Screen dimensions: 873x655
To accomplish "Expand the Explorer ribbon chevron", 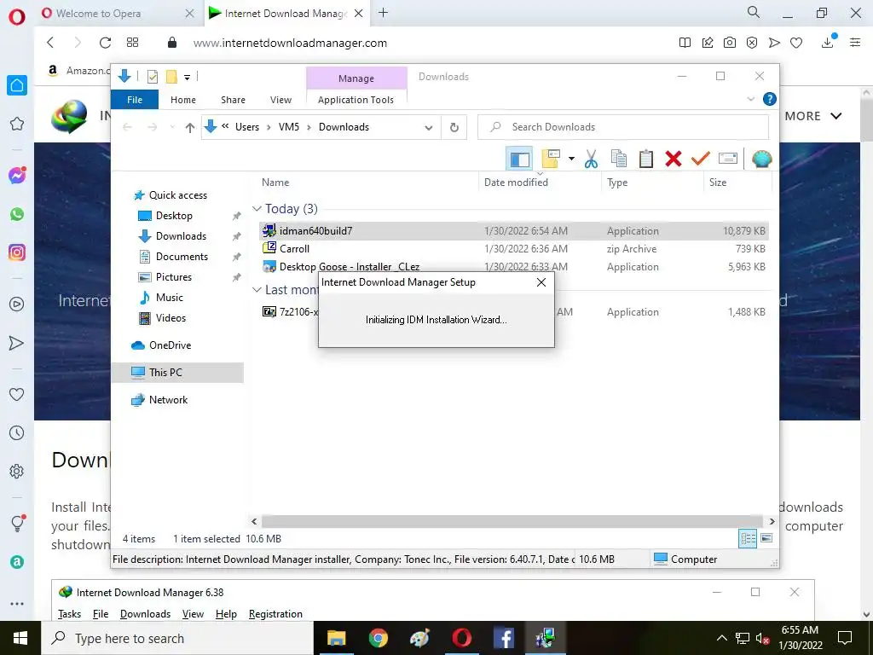I will (750, 99).
